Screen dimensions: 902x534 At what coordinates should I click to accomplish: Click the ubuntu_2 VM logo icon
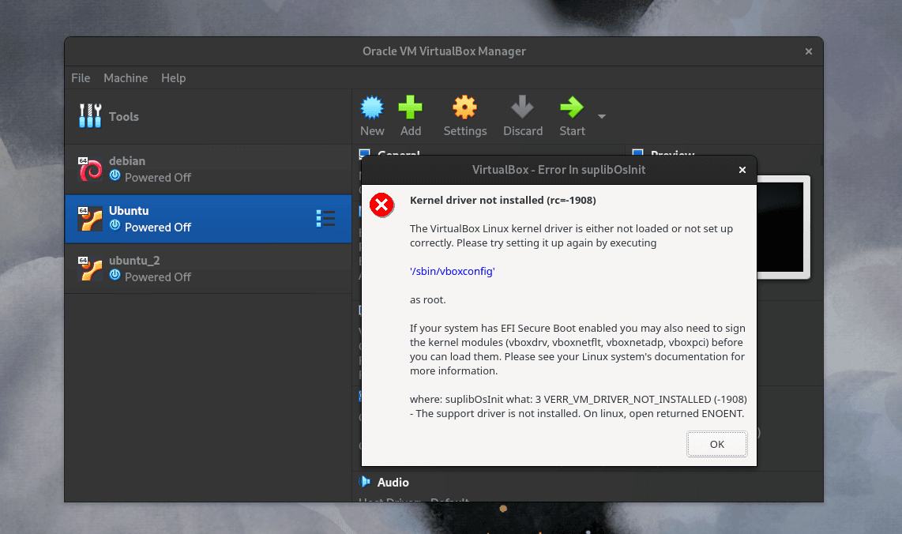pos(89,268)
